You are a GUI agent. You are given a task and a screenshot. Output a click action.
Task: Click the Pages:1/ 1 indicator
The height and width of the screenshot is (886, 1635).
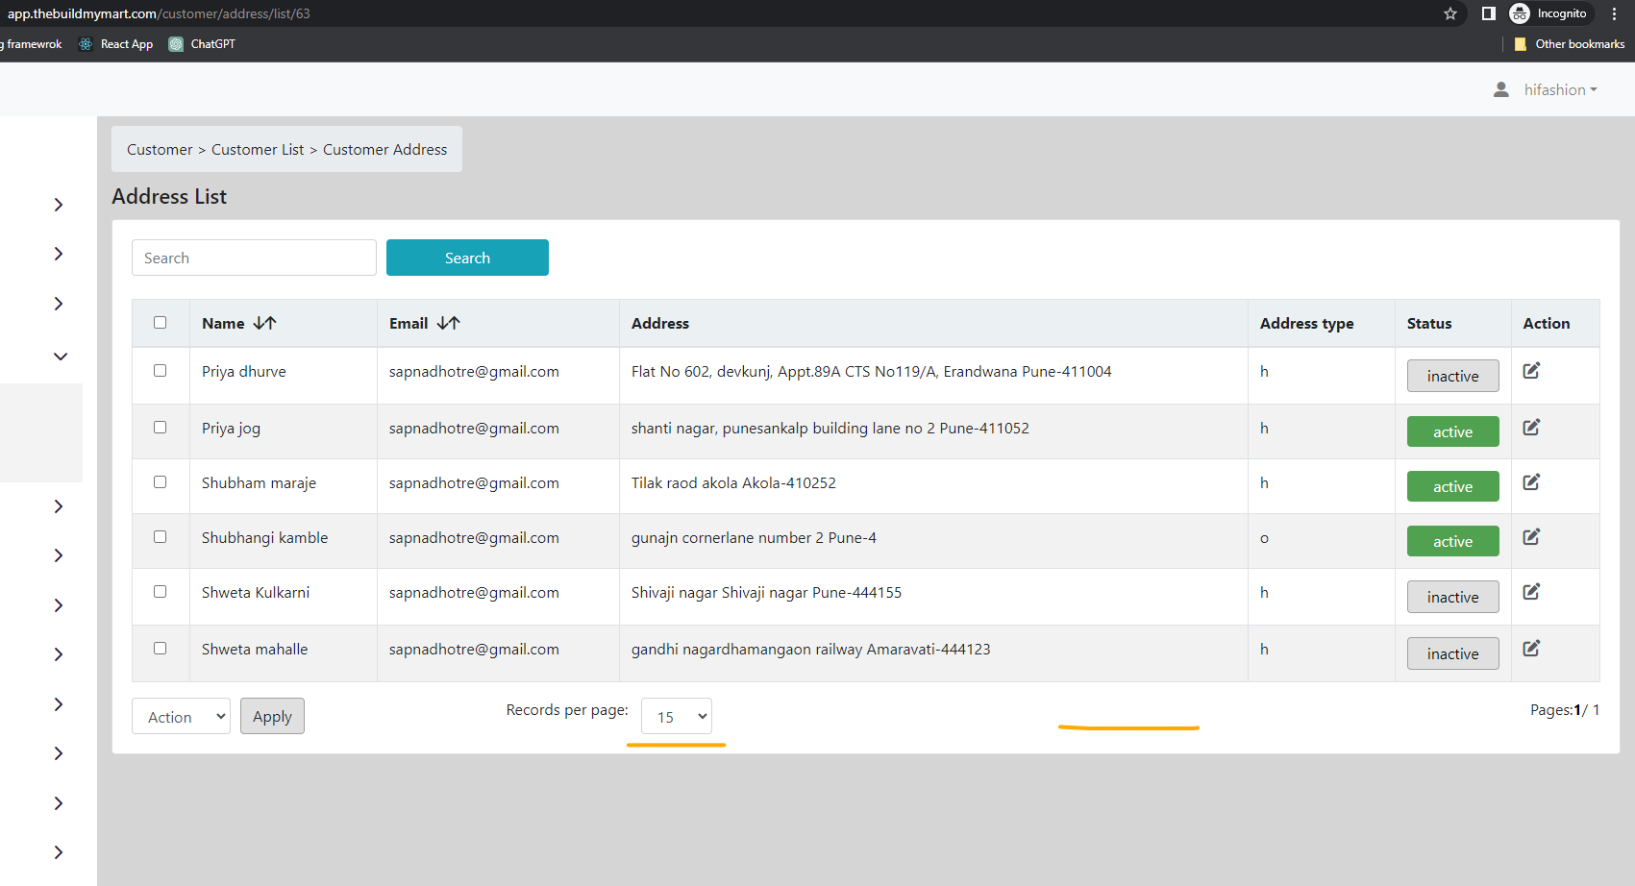click(1565, 710)
